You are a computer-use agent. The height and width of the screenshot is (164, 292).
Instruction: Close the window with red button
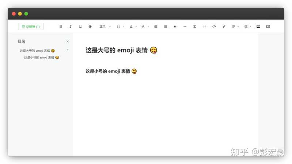click(14, 14)
